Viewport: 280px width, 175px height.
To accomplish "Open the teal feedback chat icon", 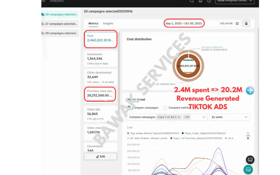I will click(248, 170).
